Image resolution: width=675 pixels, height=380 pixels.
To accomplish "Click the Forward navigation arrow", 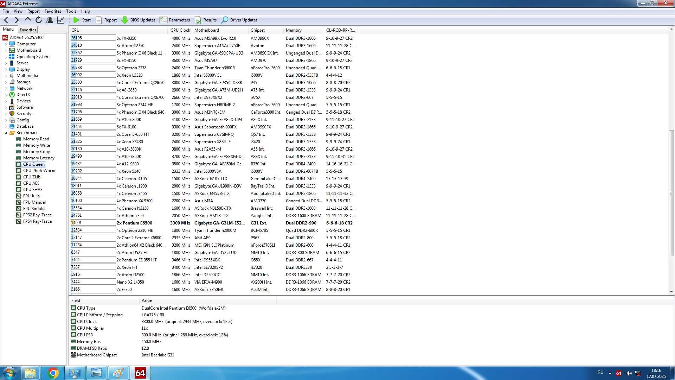I will 17,20.
